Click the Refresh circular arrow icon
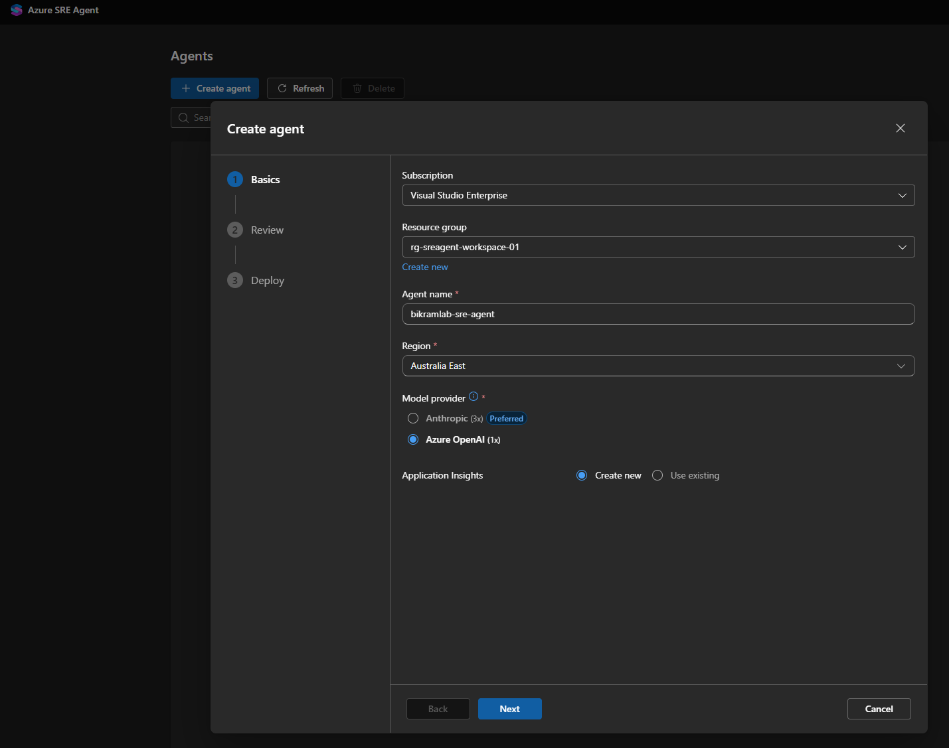Screen dimensions: 949x748 pyautogui.click(x=282, y=88)
